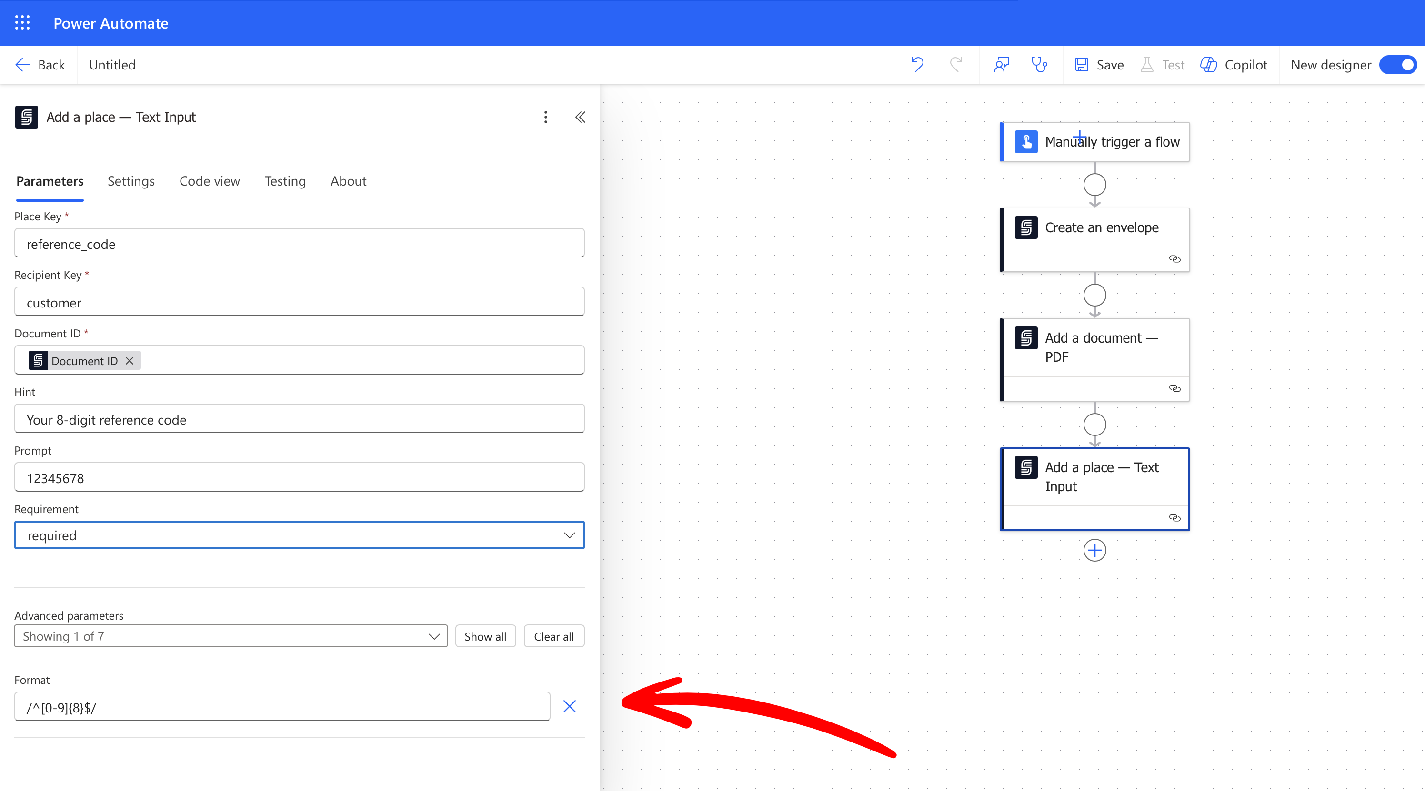Click the Hint input field
Image resolution: width=1425 pixels, height=791 pixels.
(299, 420)
